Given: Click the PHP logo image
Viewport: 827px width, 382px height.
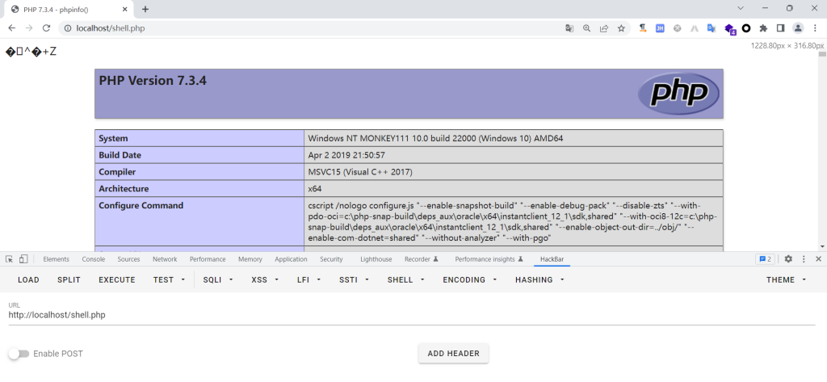Looking at the screenshot, I should (x=678, y=94).
